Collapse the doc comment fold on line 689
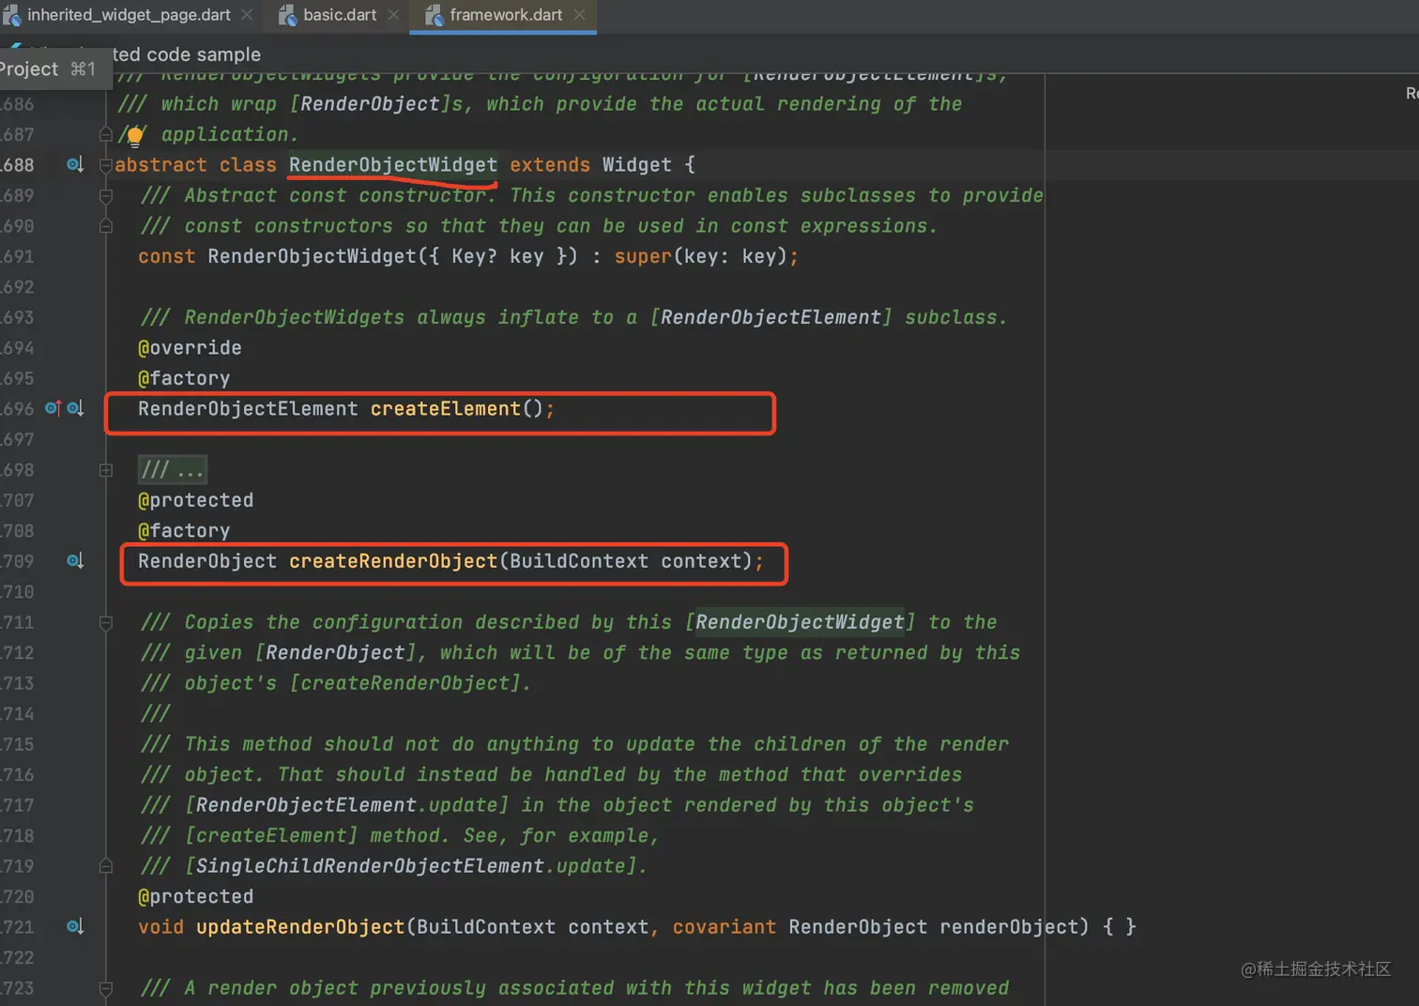 coord(106,196)
